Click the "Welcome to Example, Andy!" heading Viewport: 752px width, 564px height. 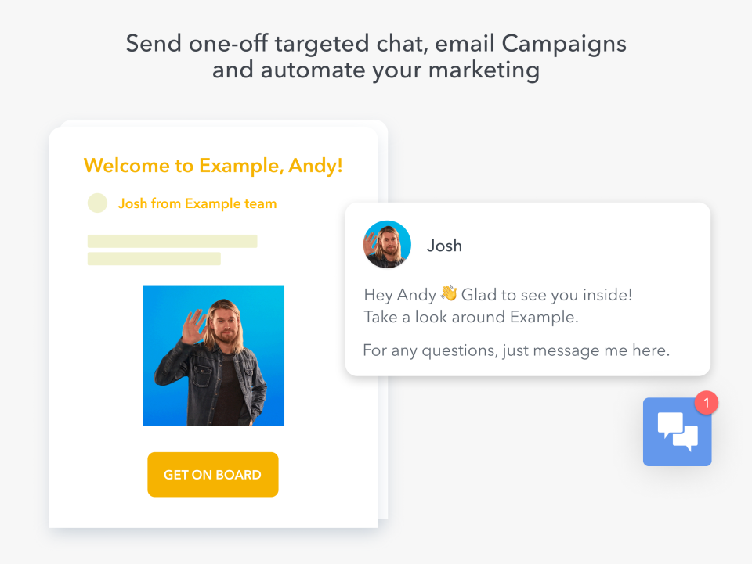click(x=213, y=166)
